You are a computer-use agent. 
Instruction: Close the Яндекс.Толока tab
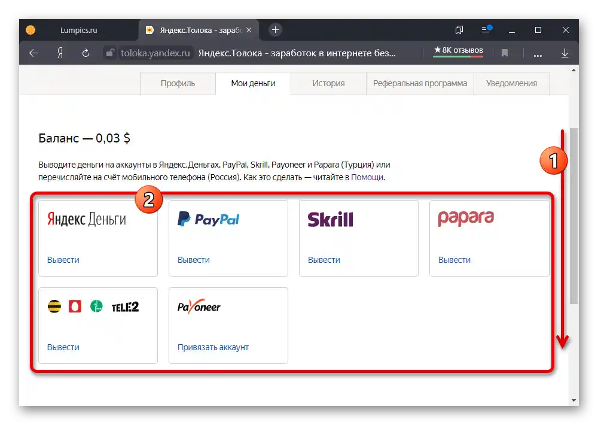tap(249, 30)
